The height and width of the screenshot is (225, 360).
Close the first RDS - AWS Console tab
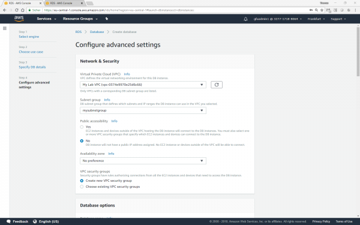[40, 3]
